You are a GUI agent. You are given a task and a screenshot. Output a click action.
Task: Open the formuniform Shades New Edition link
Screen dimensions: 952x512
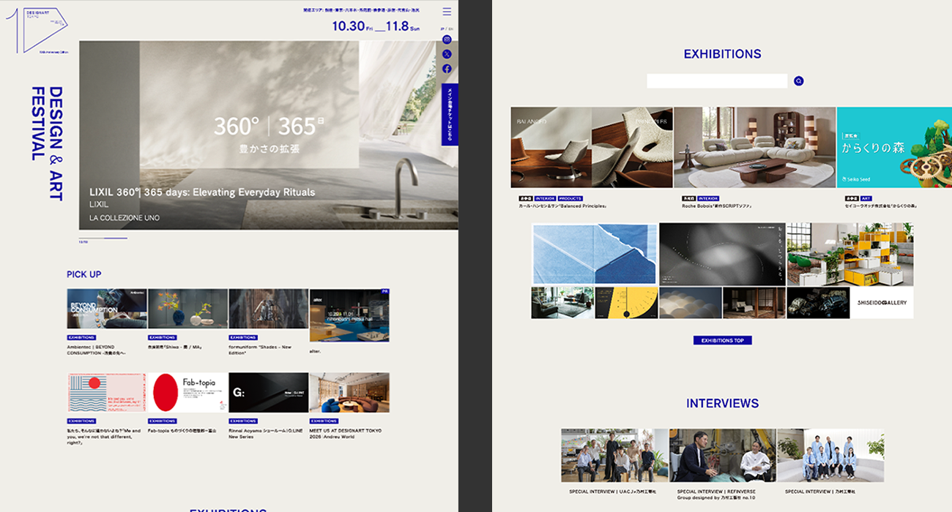pyautogui.click(x=260, y=350)
